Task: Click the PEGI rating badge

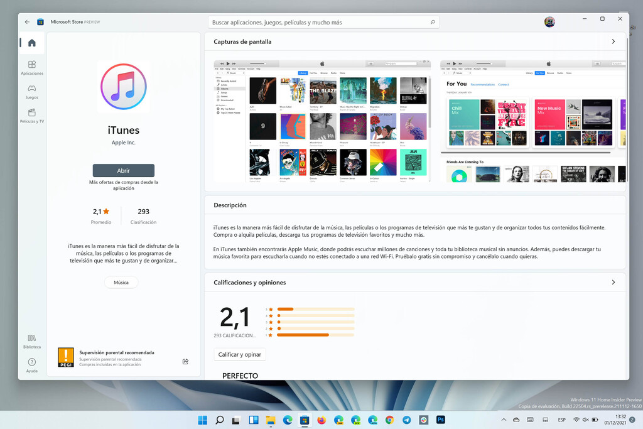Action: coord(66,357)
